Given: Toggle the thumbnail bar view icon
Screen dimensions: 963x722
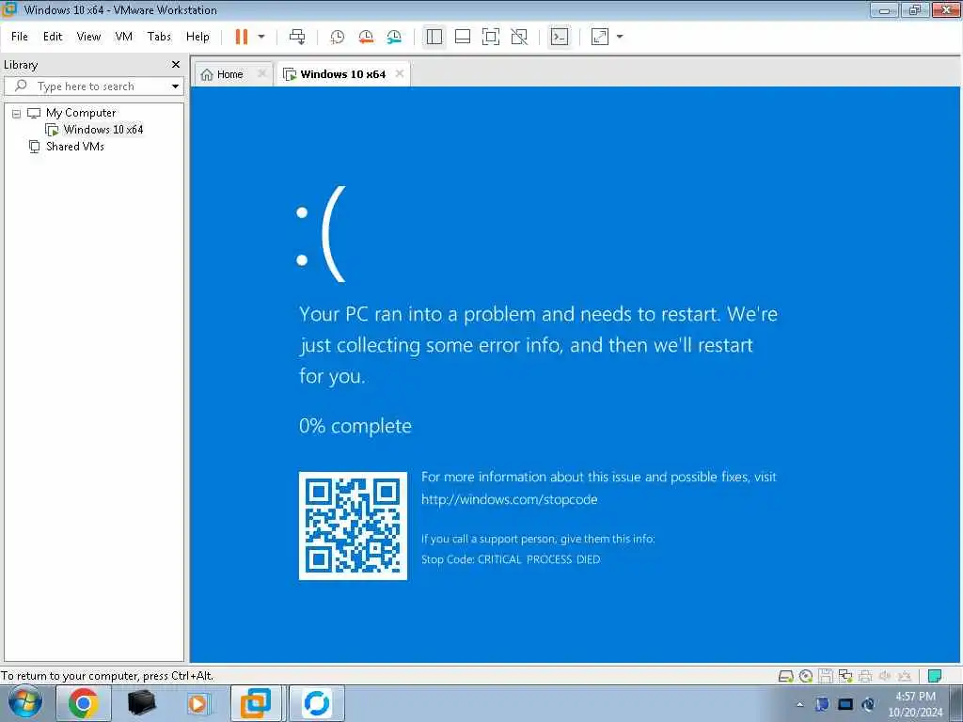Looking at the screenshot, I should tap(463, 37).
